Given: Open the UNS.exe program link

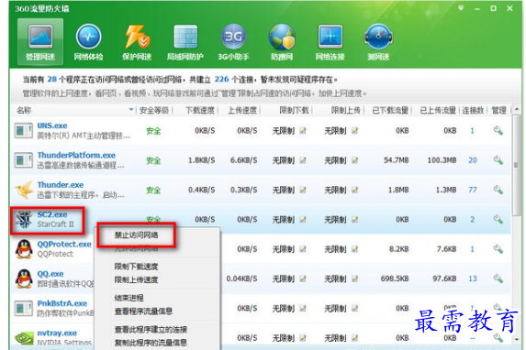Looking at the screenshot, I should (x=52, y=126).
